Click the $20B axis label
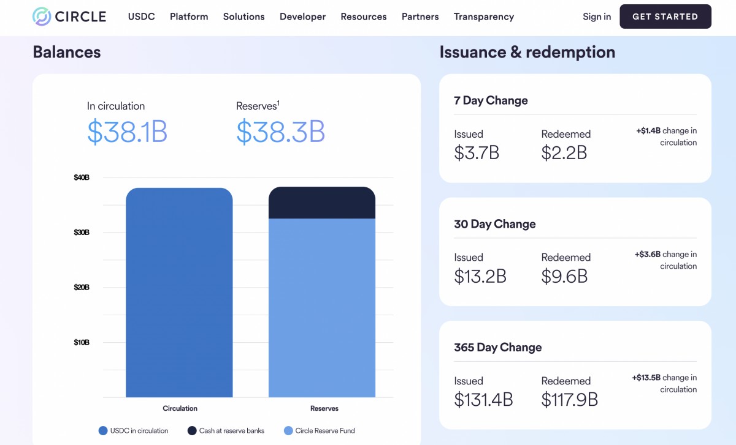This screenshot has width=736, height=445. (82, 287)
